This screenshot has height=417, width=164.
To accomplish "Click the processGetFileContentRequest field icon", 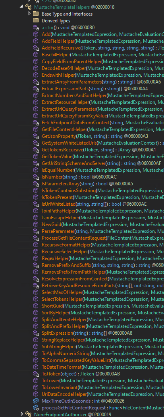I will click(x=36, y=408).
